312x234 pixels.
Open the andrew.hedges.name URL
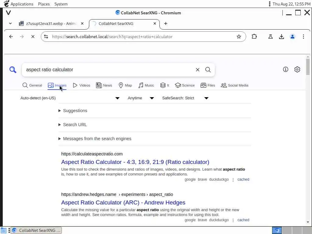[x=117, y=194]
